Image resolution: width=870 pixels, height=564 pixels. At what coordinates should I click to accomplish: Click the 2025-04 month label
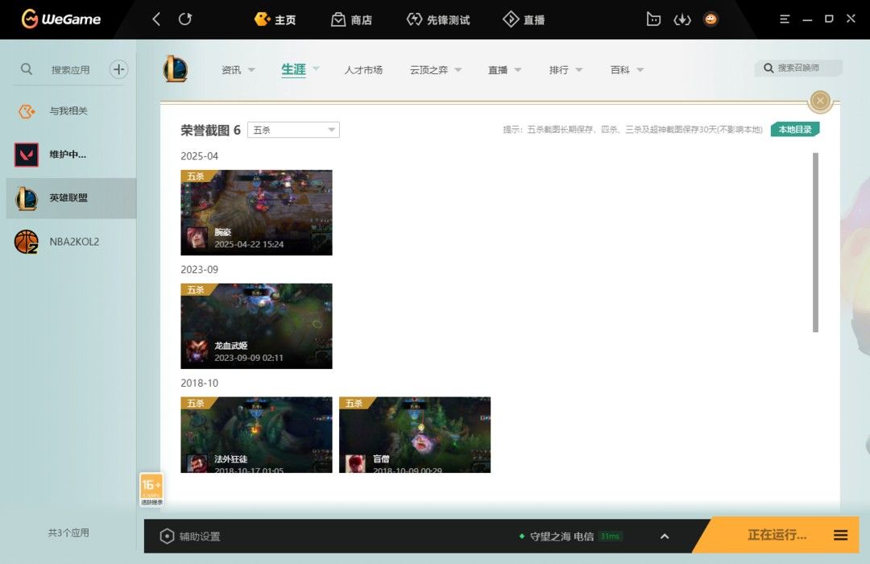click(x=199, y=156)
